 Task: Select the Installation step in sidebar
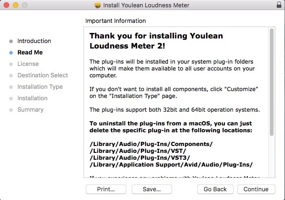pyautogui.click(x=32, y=98)
